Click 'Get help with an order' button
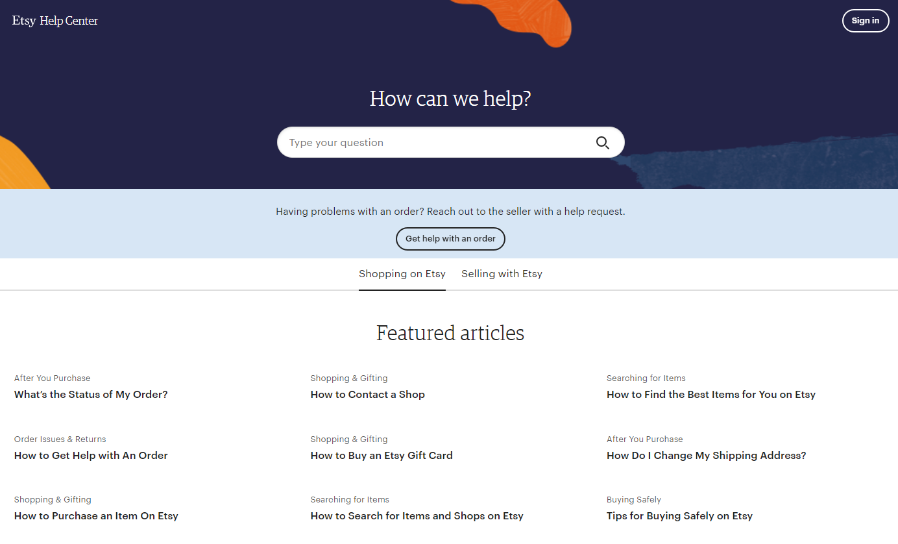This screenshot has width=898, height=544. click(450, 239)
